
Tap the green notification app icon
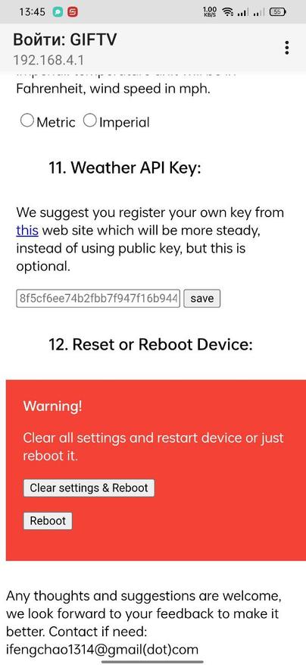58,12
